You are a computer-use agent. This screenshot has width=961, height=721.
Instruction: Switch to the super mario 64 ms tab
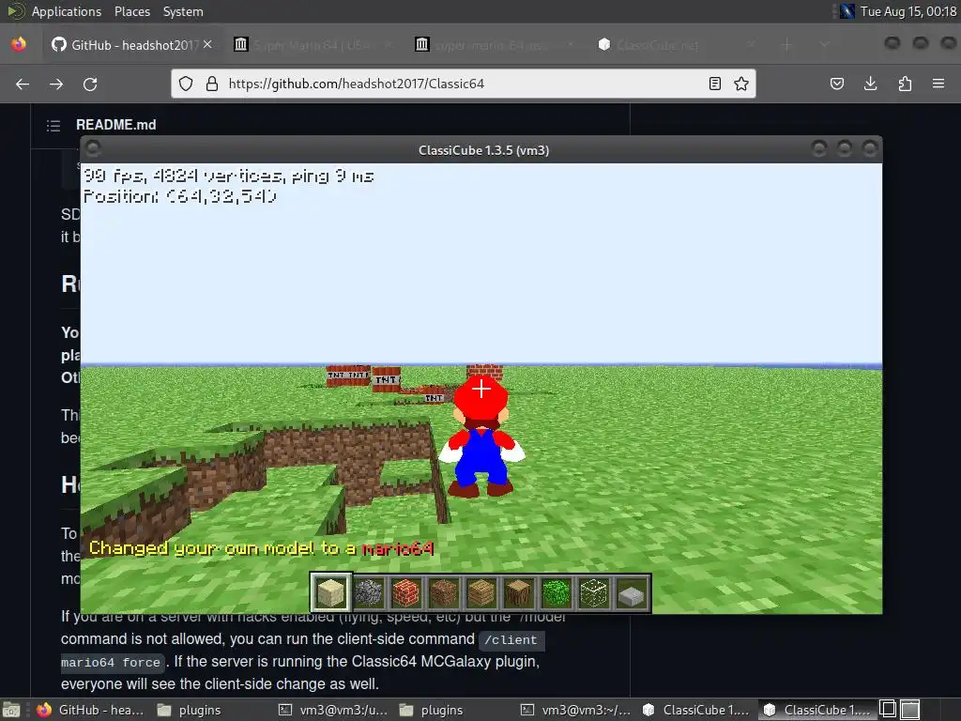click(x=494, y=45)
